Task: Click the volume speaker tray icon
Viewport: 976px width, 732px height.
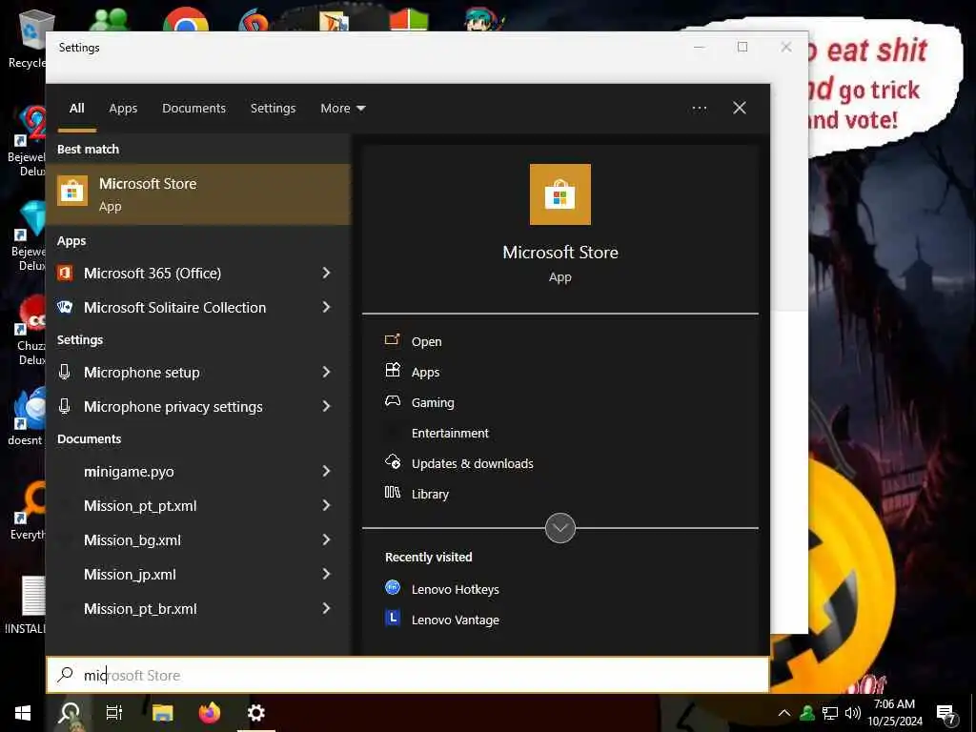Action: point(853,713)
